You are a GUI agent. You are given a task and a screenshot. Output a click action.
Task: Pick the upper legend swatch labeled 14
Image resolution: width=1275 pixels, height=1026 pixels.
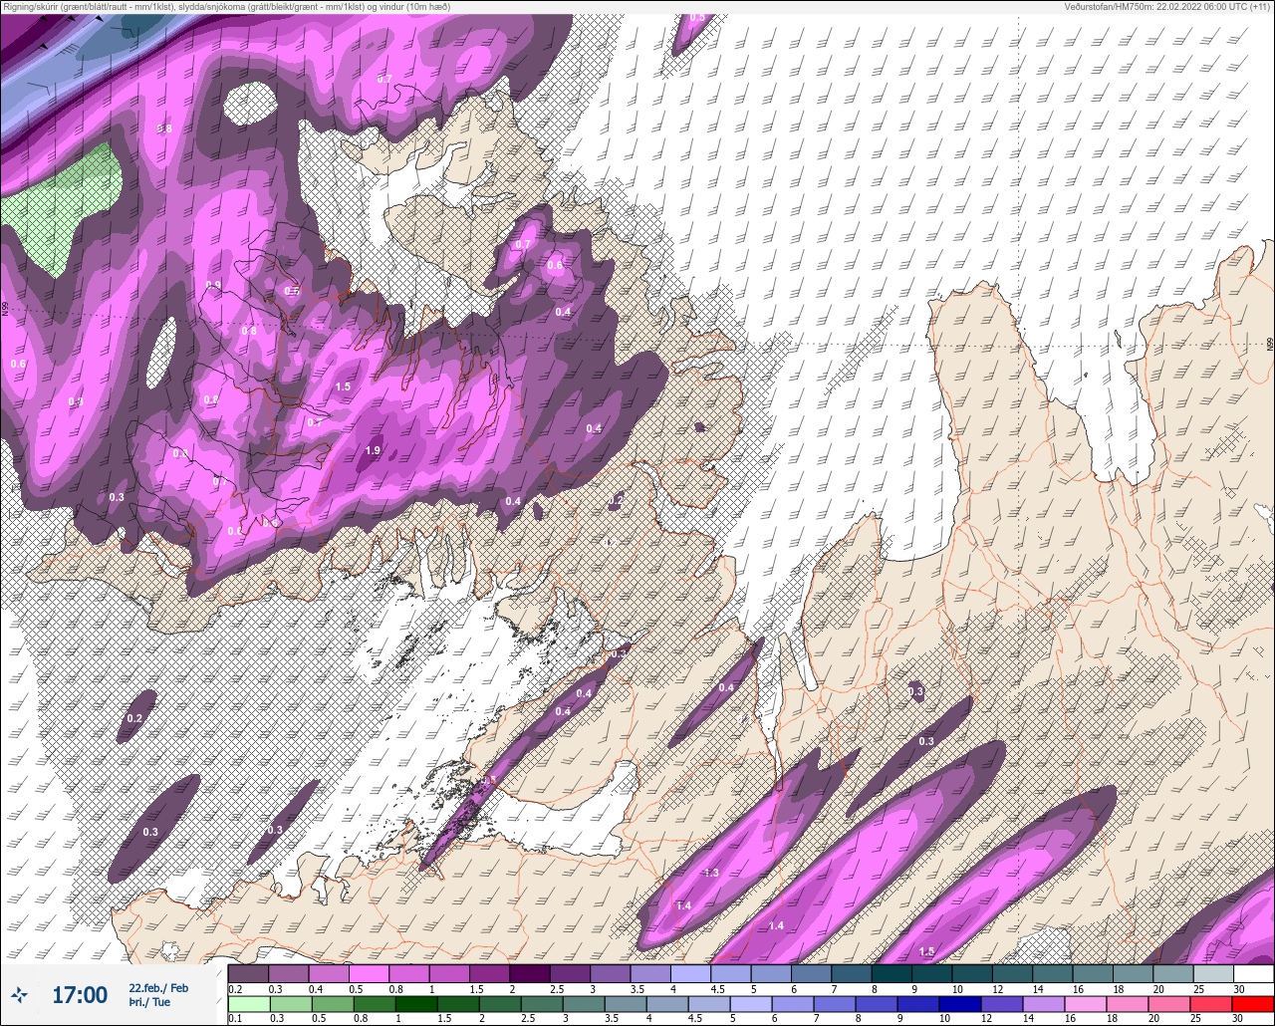pos(1052,973)
